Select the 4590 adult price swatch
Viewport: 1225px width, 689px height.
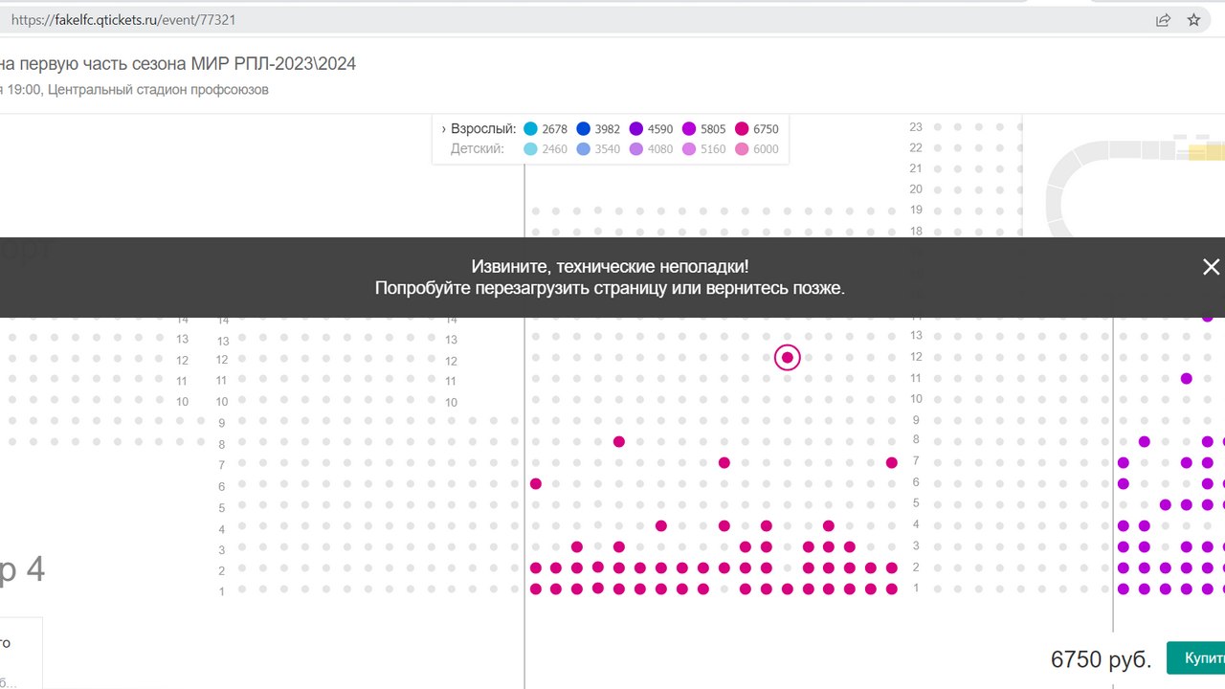pos(636,129)
